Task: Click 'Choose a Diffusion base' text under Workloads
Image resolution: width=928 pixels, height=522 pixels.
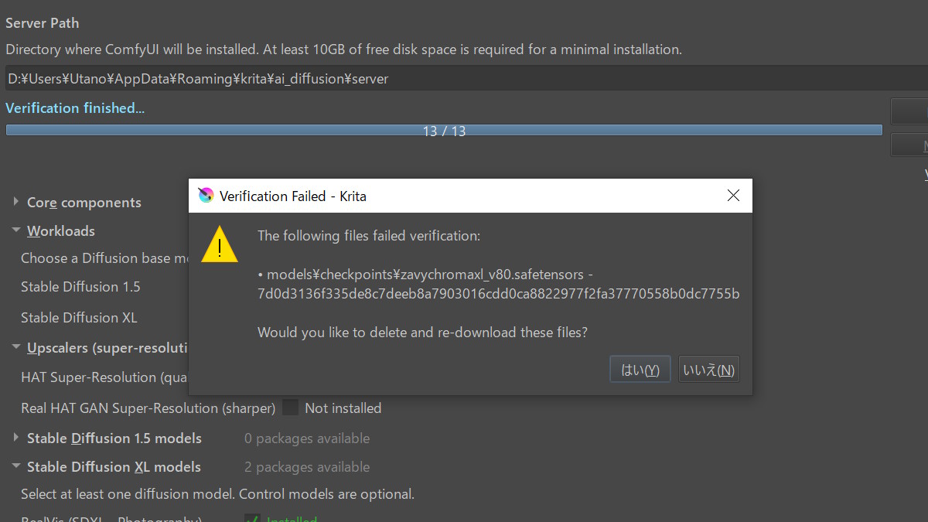Action: point(104,258)
